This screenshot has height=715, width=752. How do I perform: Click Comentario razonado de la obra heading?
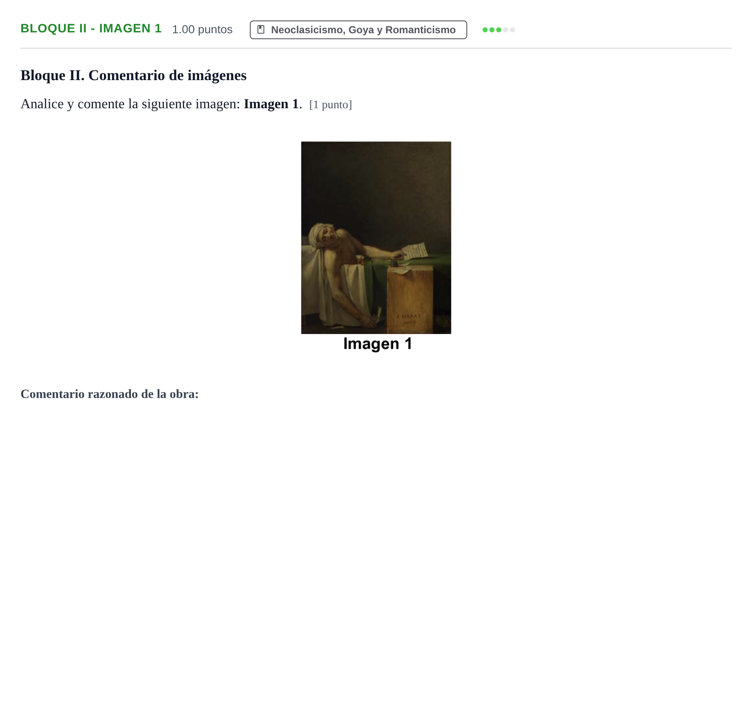pyautogui.click(x=110, y=394)
